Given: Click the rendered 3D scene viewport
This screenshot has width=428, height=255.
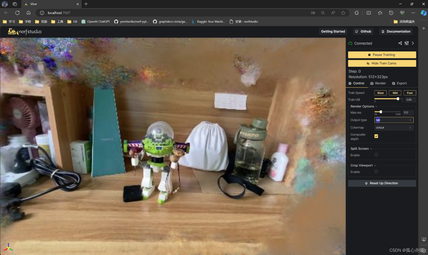Looking at the screenshot, I should click(173, 146).
